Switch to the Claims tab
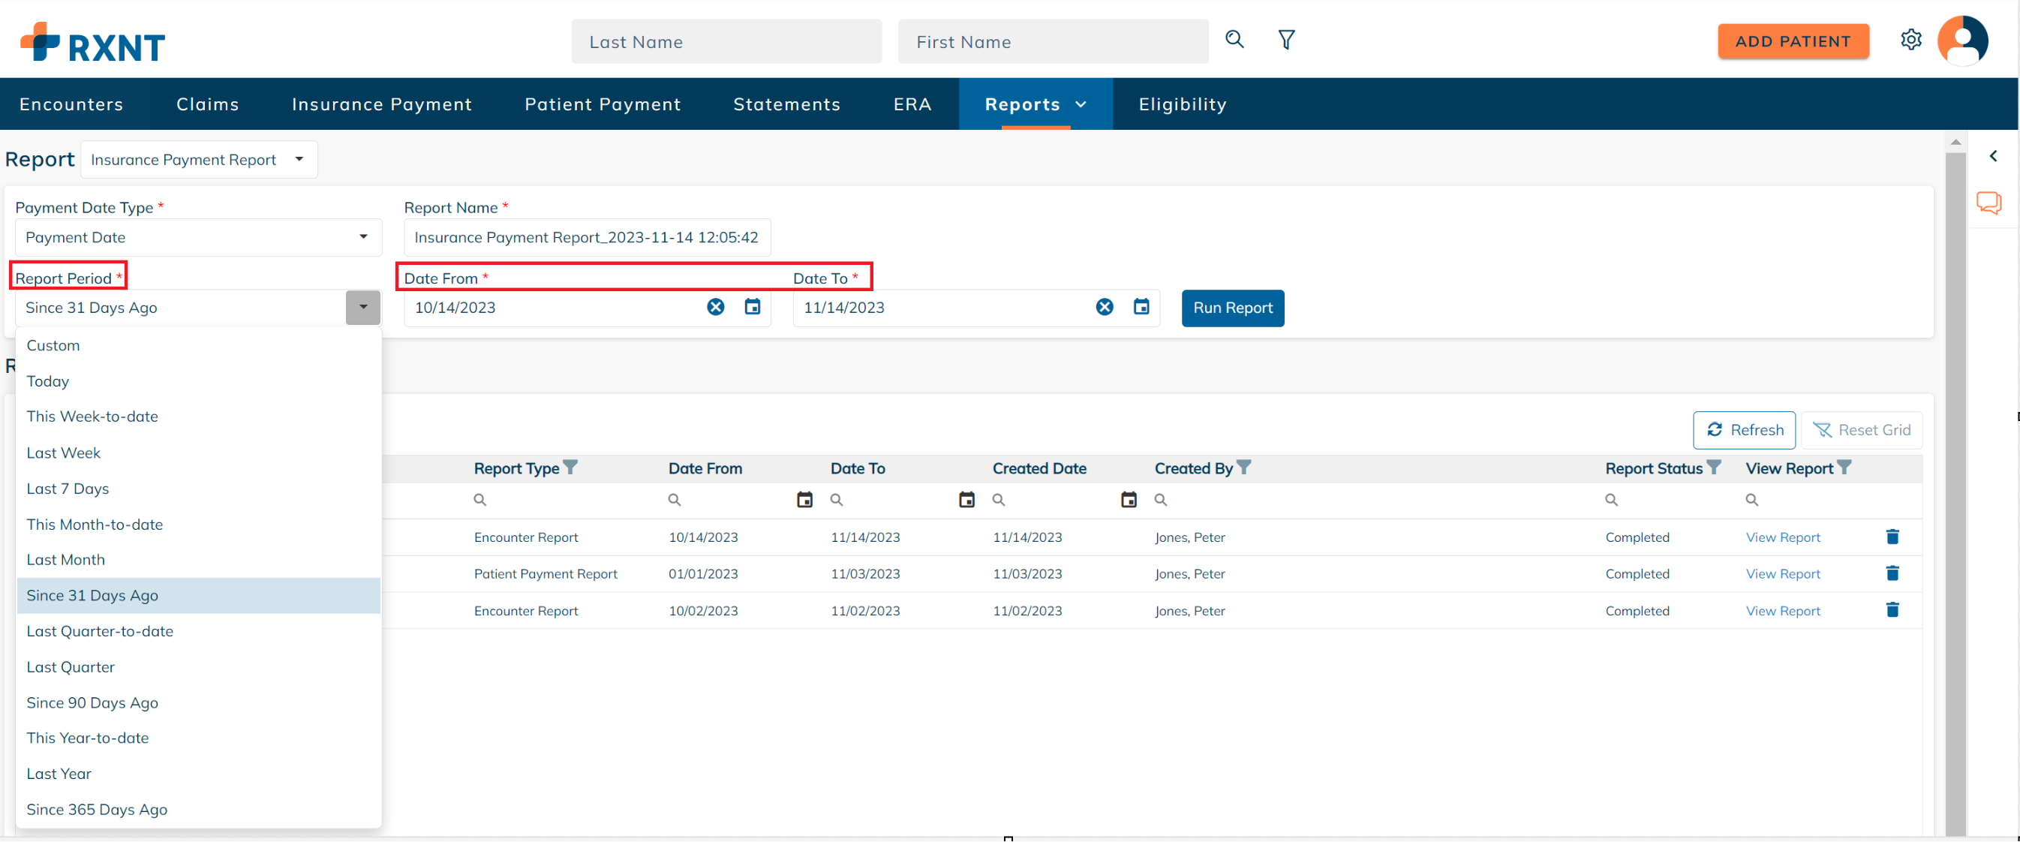 pos(207,104)
